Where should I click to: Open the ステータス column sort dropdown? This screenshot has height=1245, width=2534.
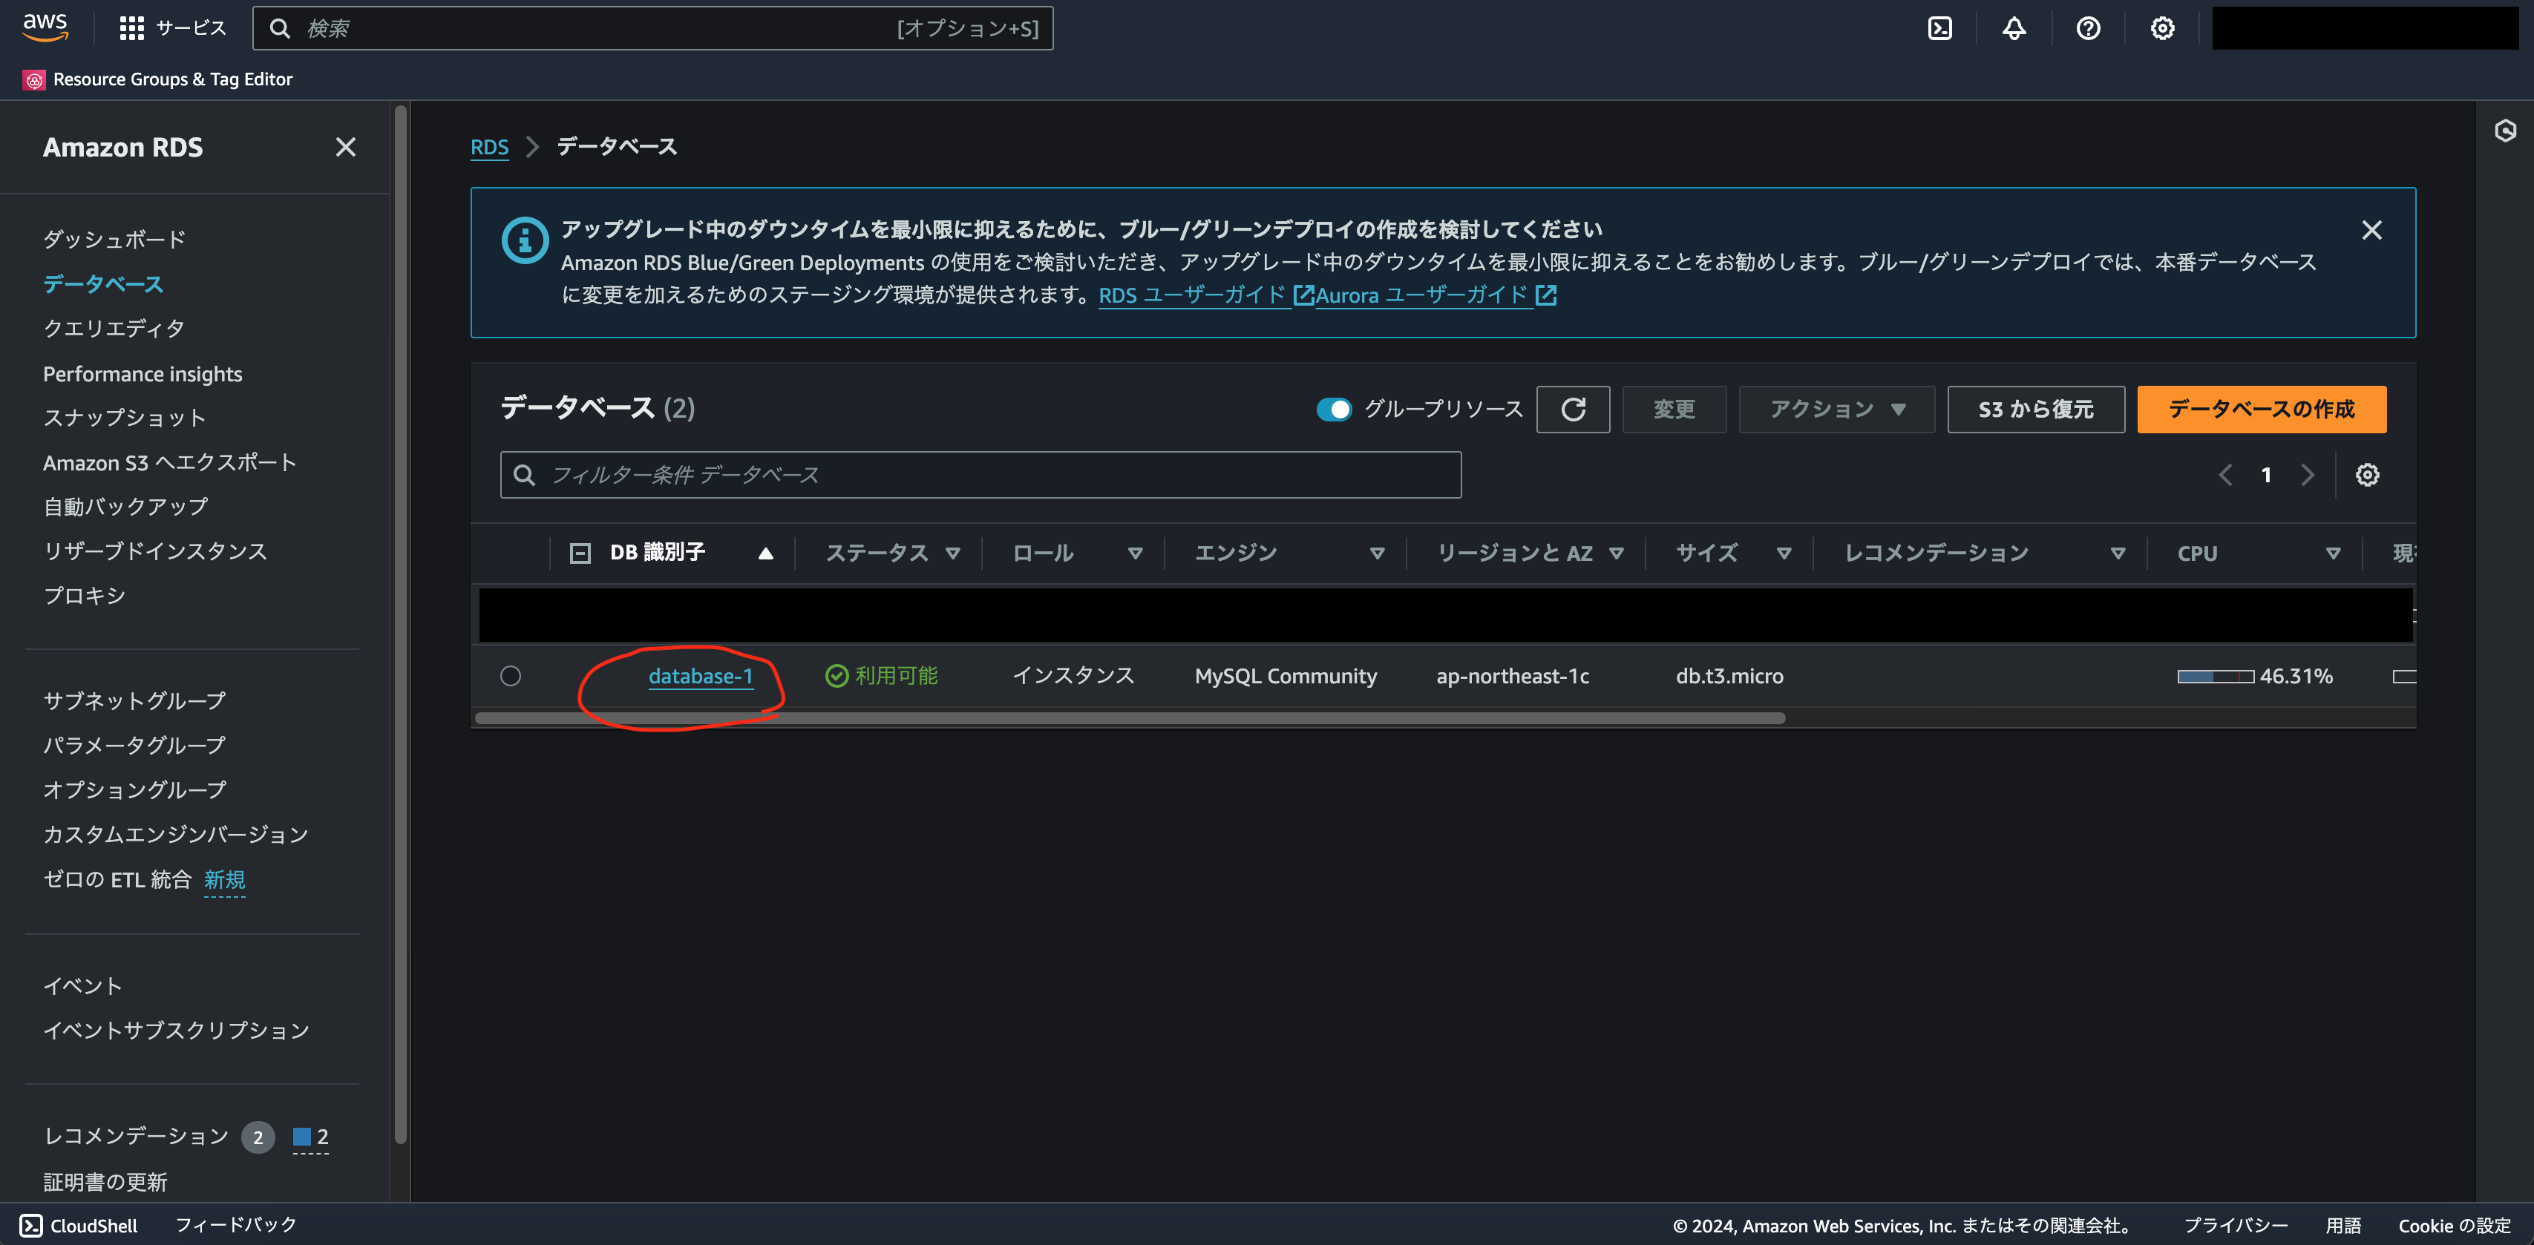click(953, 553)
